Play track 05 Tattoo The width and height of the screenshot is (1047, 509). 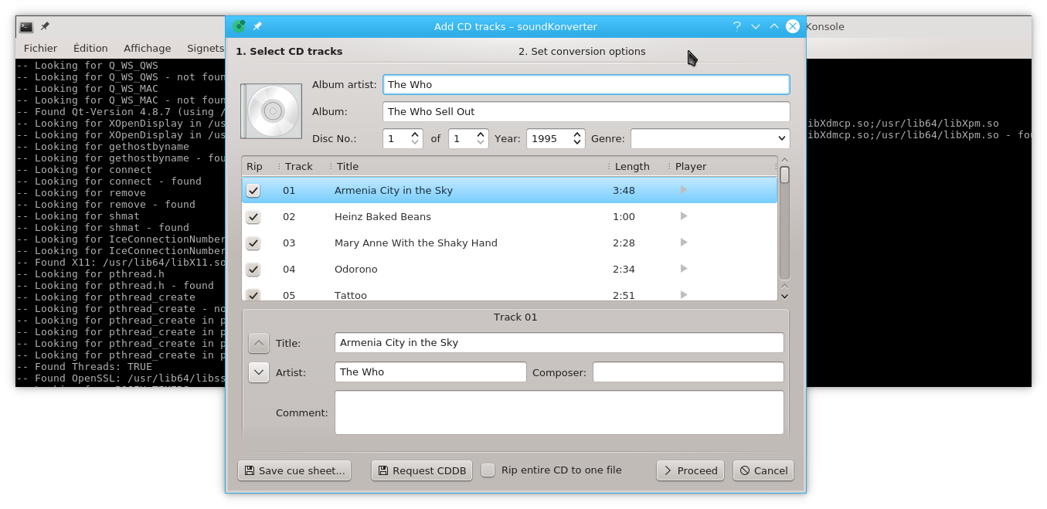click(x=684, y=295)
